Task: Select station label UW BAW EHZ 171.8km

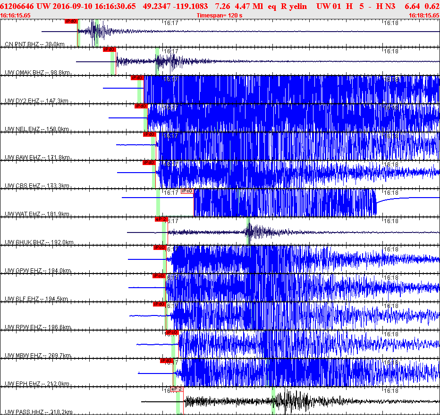Action: point(37,158)
